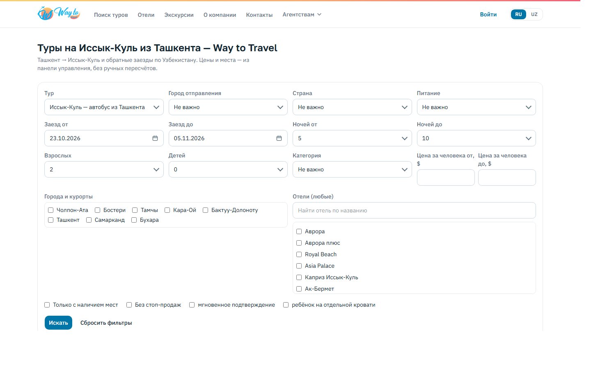This screenshot has height=369, width=591.
Task: Open calendar icon in Заезд от field
Action: click(155, 138)
